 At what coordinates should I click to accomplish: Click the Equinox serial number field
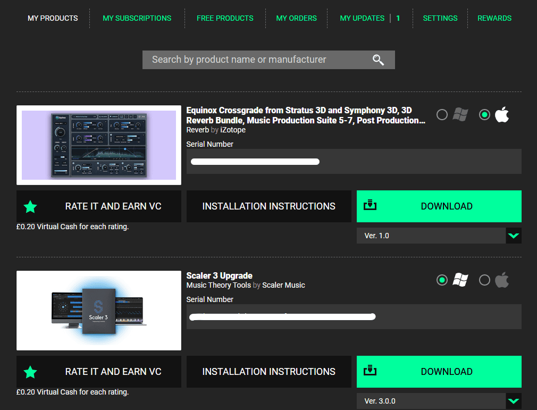pyautogui.click(x=354, y=161)
